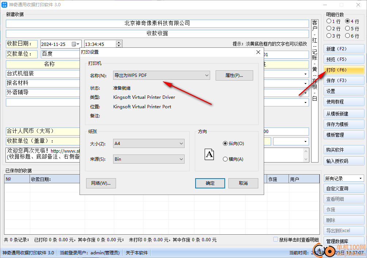Click 管理数据库 button

[x=344, y=241]
